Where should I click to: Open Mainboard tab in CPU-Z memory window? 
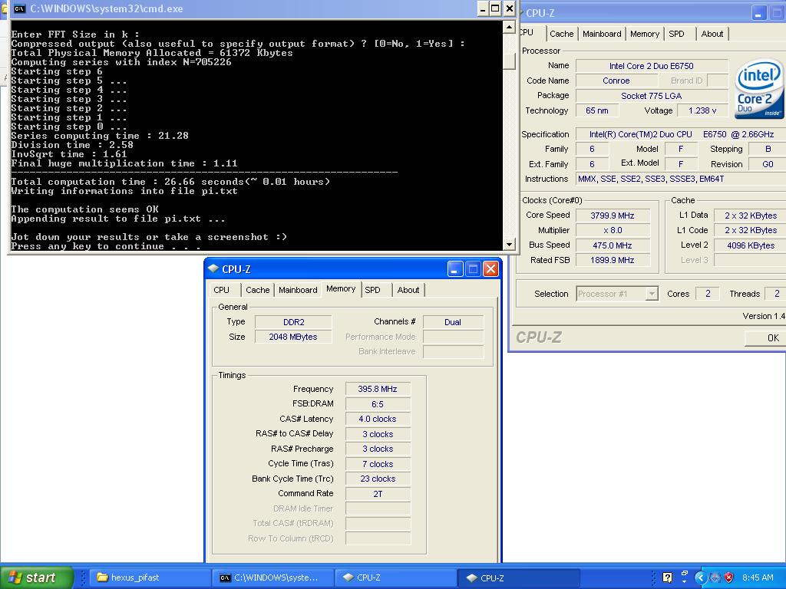(298, 290)
